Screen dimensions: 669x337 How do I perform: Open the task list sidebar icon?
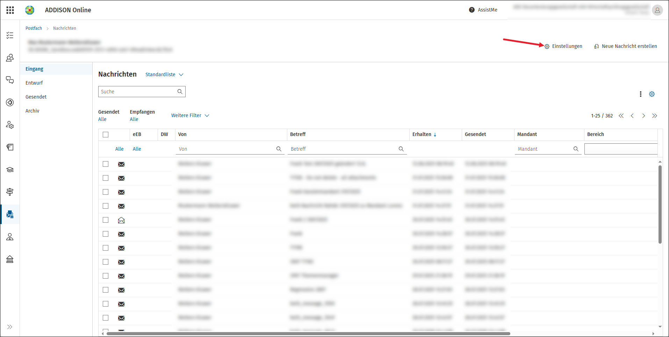pyautogui.click(x=10, y=35)
